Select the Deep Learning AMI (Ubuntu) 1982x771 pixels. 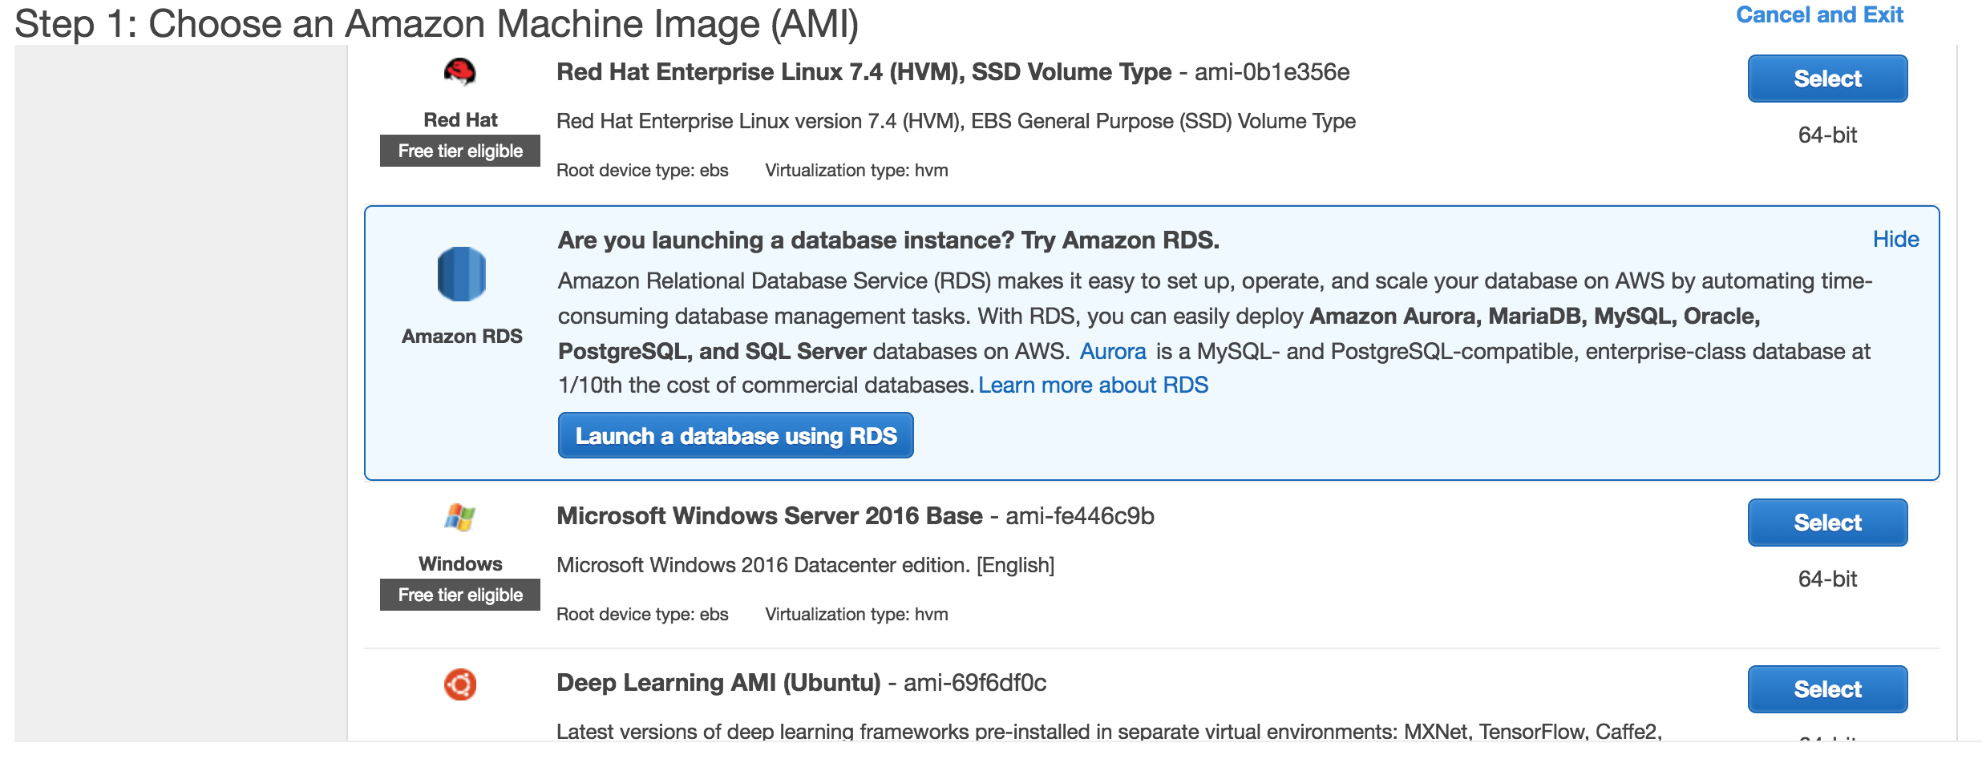[1826, 689]
